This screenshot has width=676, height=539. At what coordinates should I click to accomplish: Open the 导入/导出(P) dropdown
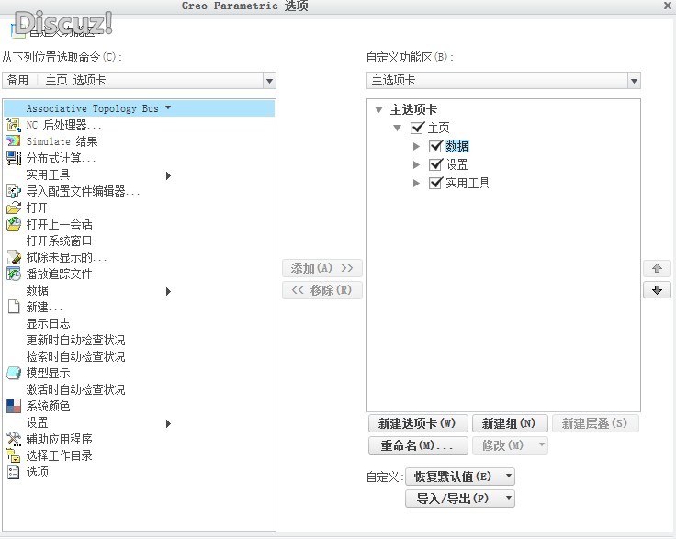[509, 498]
